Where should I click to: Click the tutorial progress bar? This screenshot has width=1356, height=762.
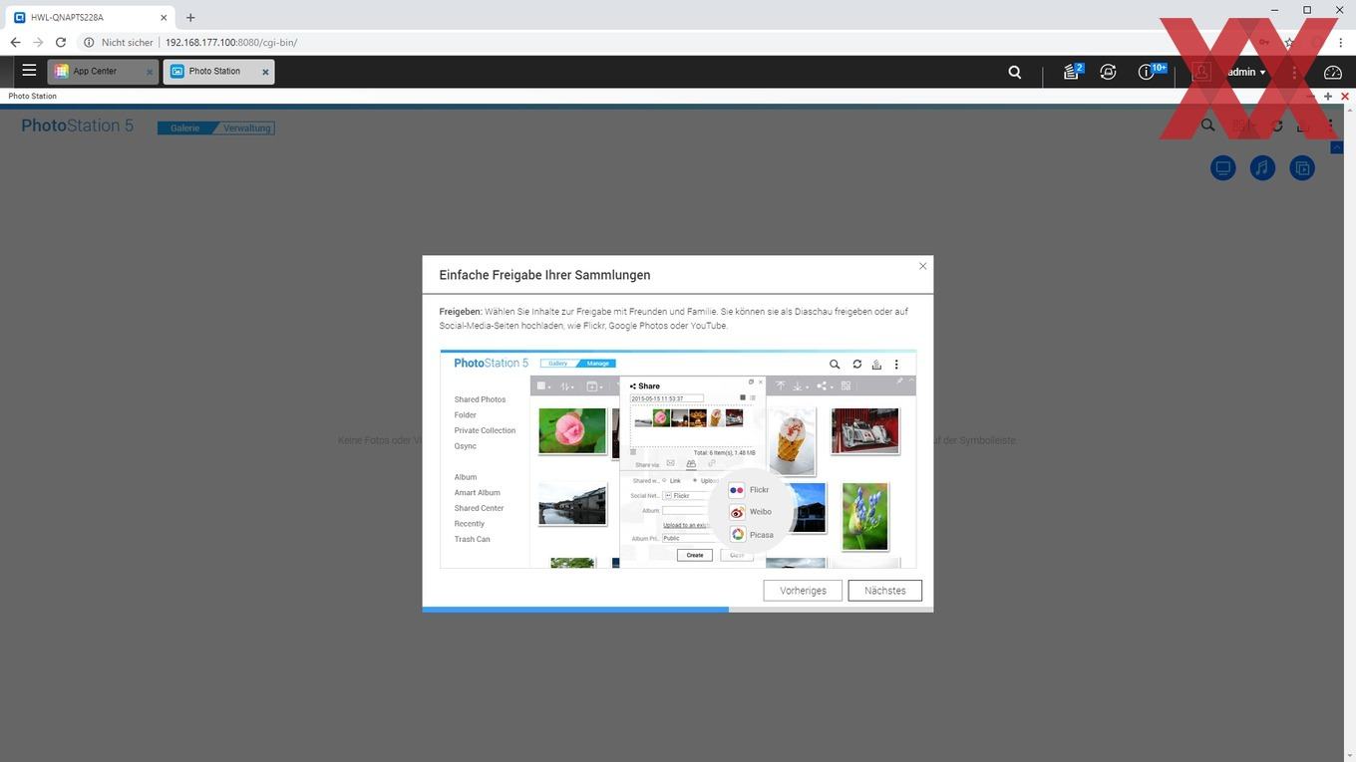coord(678,609)
